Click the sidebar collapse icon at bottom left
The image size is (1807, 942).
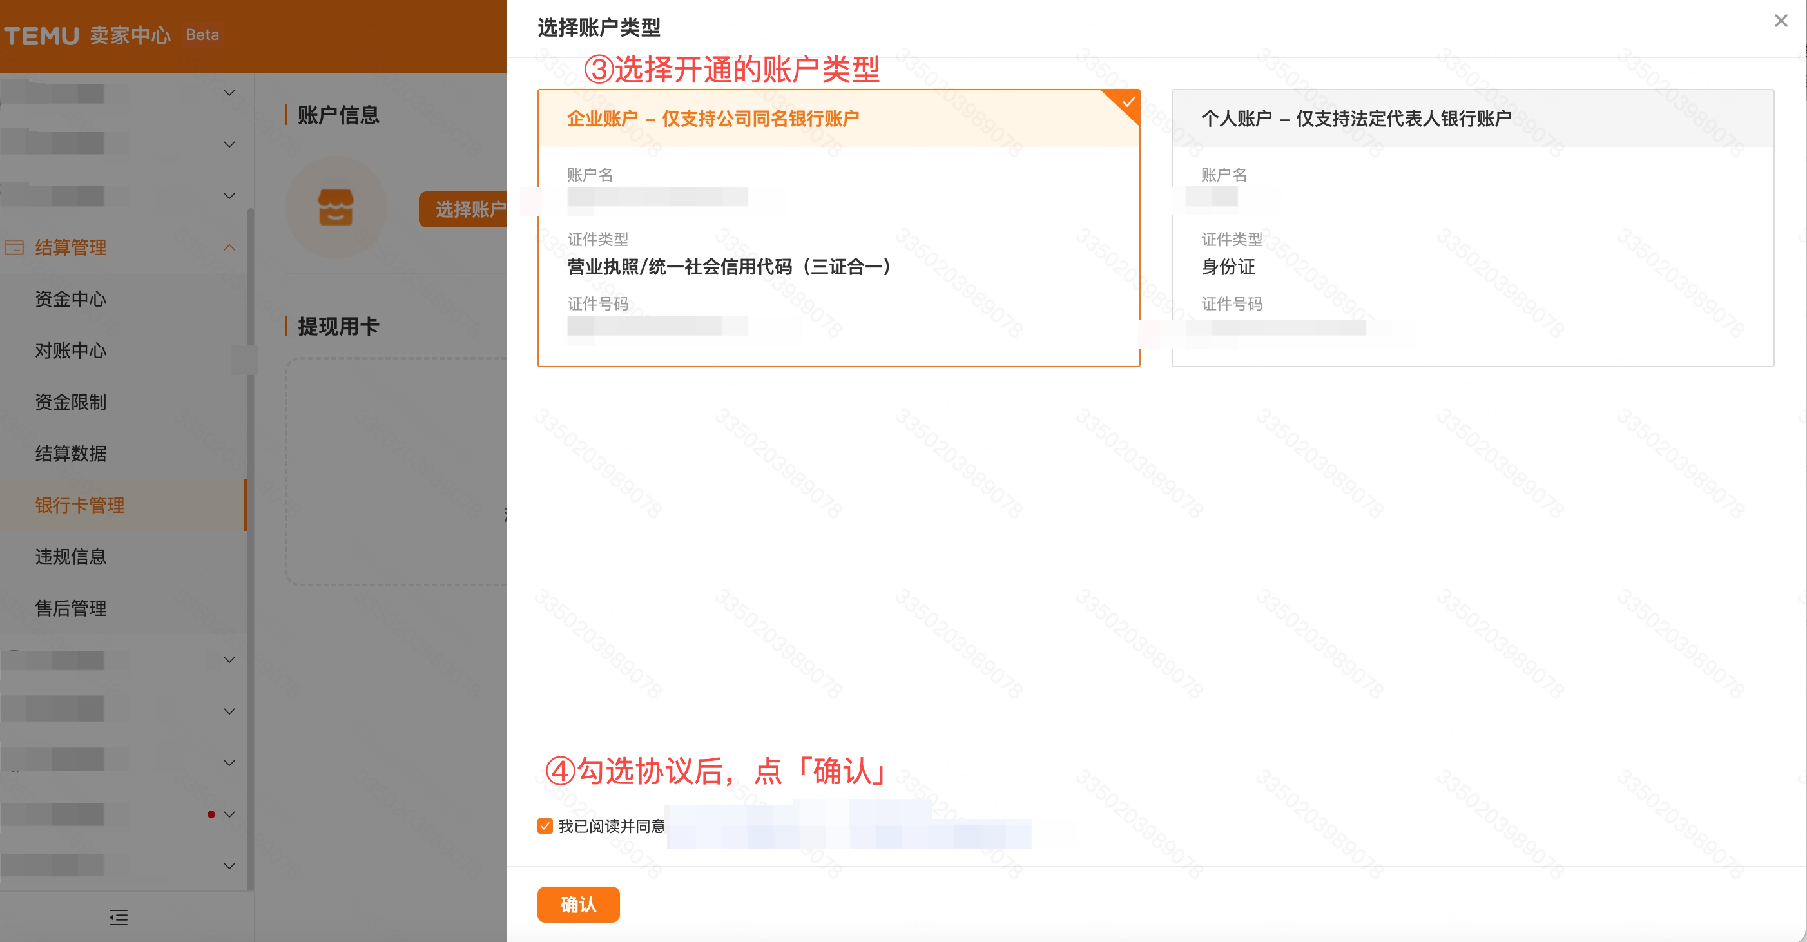pyautogui.click(x=118, y=918)
